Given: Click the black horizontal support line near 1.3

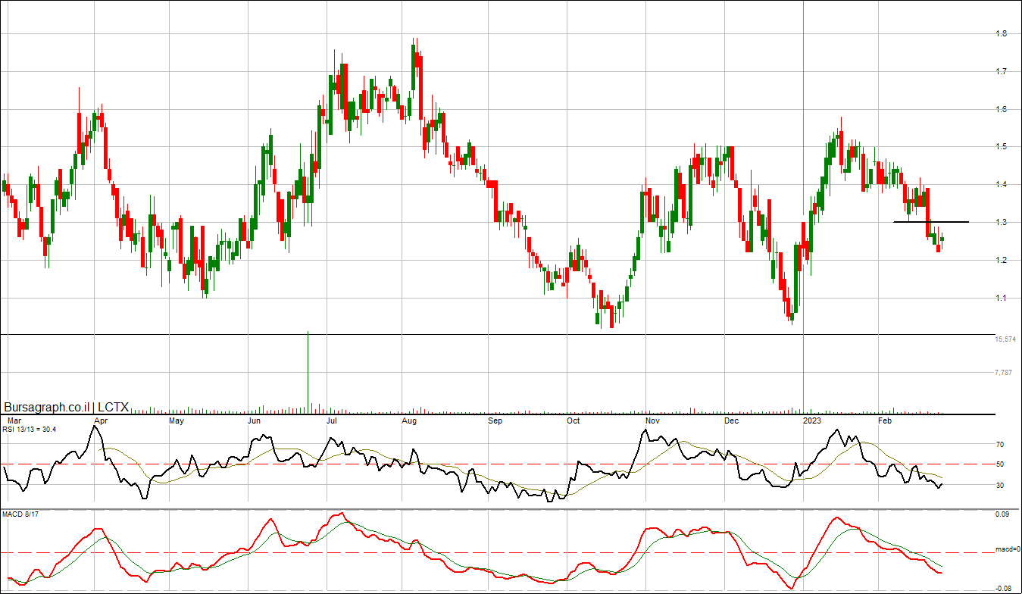Looking at the screenshot, I should click(x=931, y=221).
